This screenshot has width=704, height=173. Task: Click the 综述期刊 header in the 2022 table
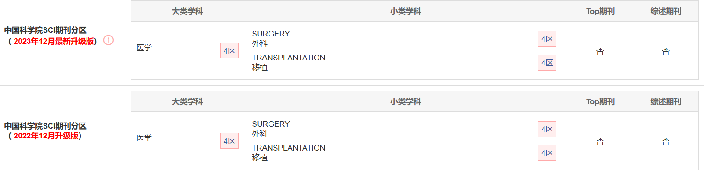tap(666, 101)
